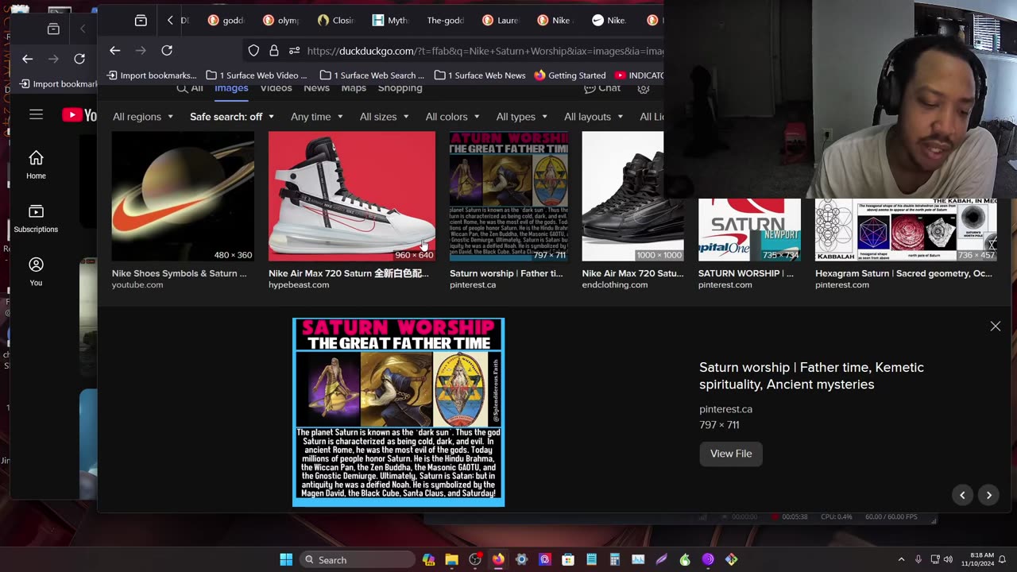Viewport: 1017px width, 572px height.
Task: Expand the 'All colors' filter dropdown
Action: pyautogui.click(x=453, y=117)
